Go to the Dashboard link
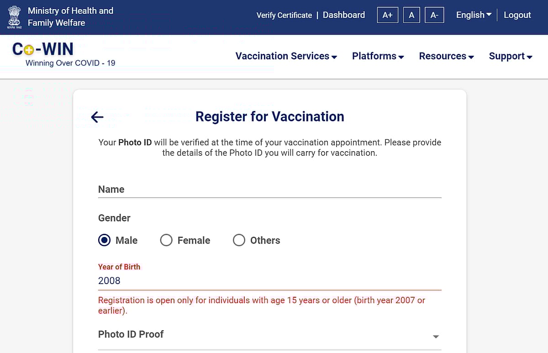This screenshot has width=548, height=353. [x=344, y=15]
